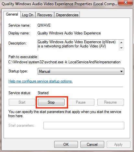The height and width of the screenshot is (152, 134).
Task: Click the description scroll down arrow
Action: pos(121,48)
